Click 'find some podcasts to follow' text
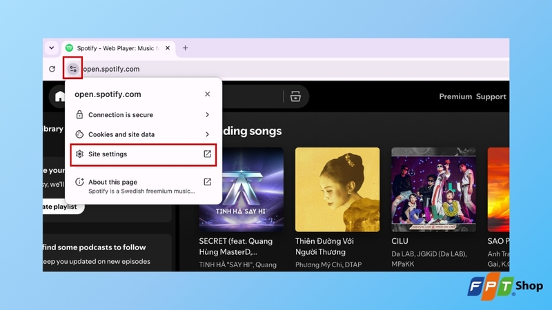This screenshot has height=310, width=552. point(94,247)
